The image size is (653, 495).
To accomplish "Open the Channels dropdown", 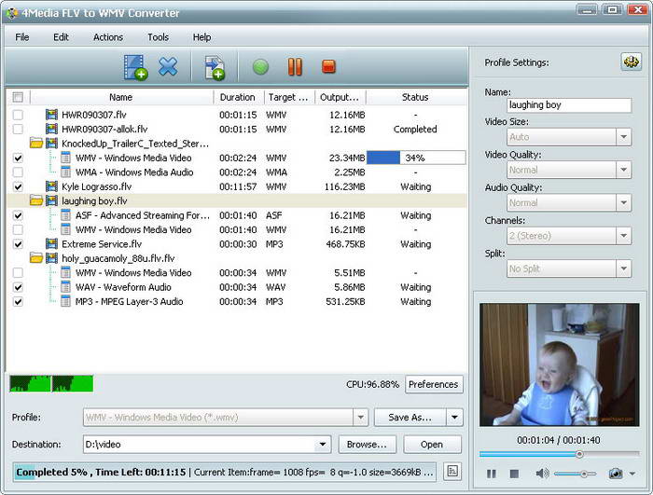I will pyautogui.click(x=623, y=236).
